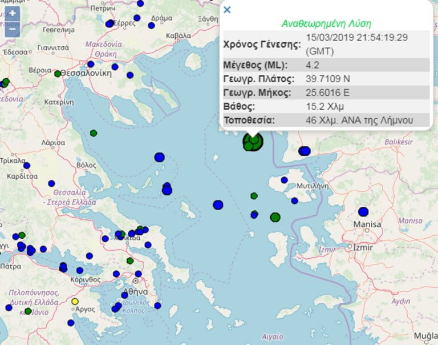Click the Μυτιλήνη label on map
This screenshot has width=438, height=345.
[x=313, y=186]
